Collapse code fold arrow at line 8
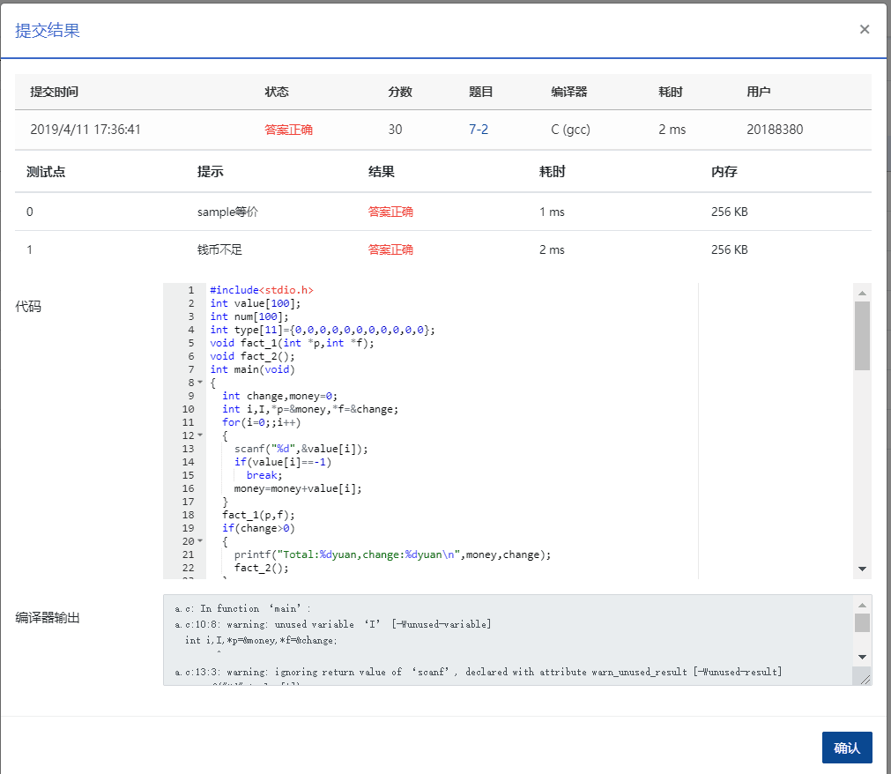The image size is (891, 774). (x=200, y=383)
